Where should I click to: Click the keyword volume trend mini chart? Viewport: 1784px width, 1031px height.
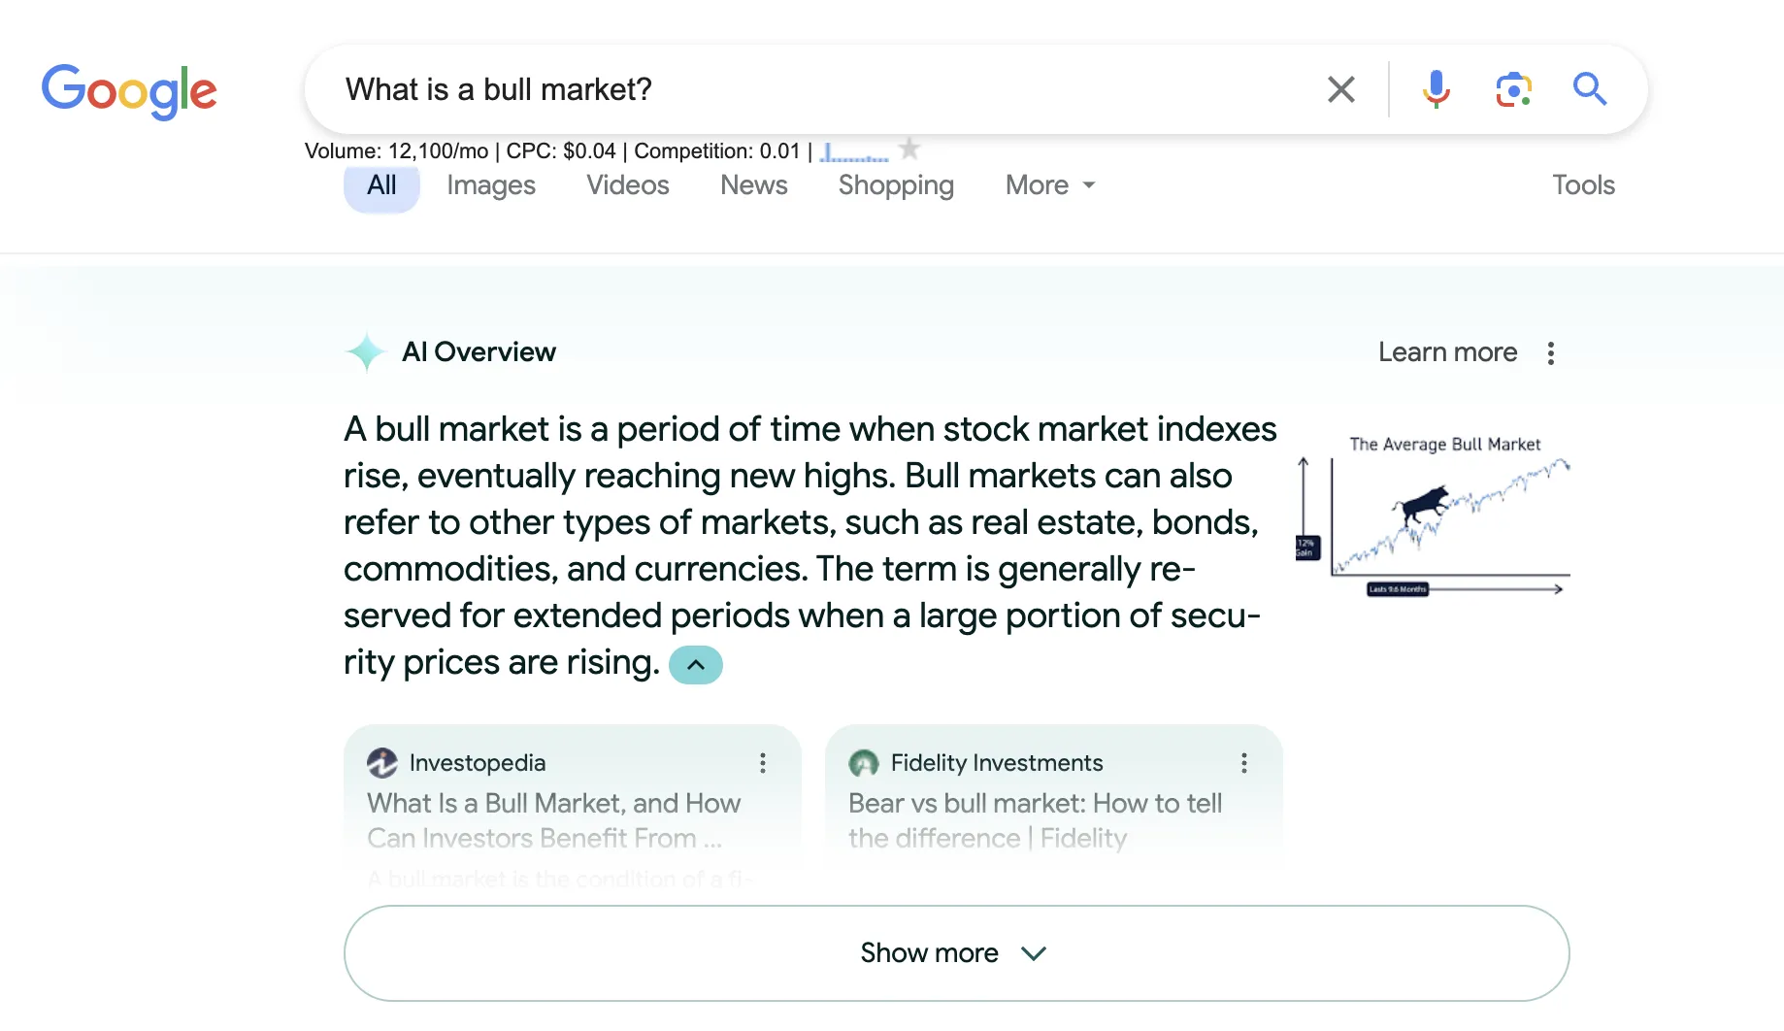pos(854,152)
